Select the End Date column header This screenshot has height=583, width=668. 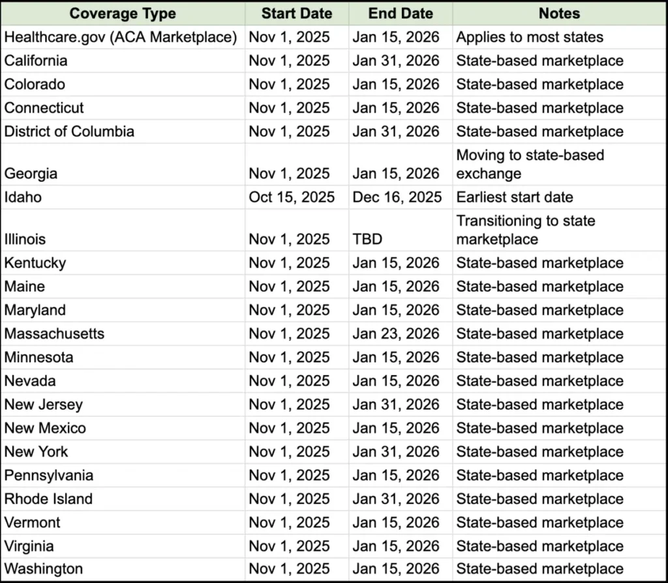click(401, 13)
